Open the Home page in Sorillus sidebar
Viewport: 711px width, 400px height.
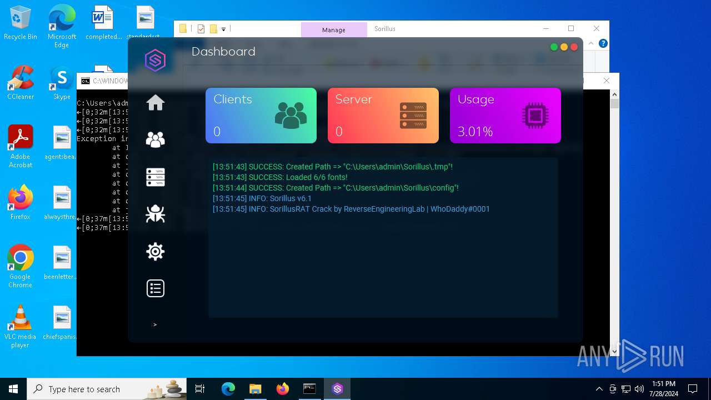[x=155, y=103]
